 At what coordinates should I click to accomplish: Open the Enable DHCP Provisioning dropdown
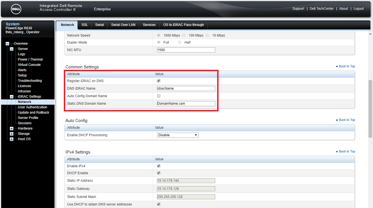pos(178,135)
